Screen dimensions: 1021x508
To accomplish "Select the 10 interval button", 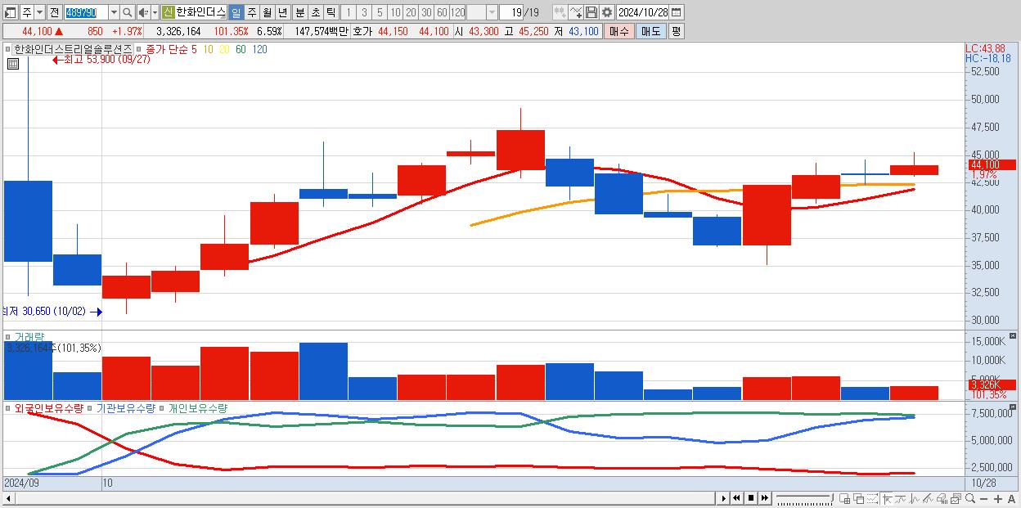I will tap(395, 12).
